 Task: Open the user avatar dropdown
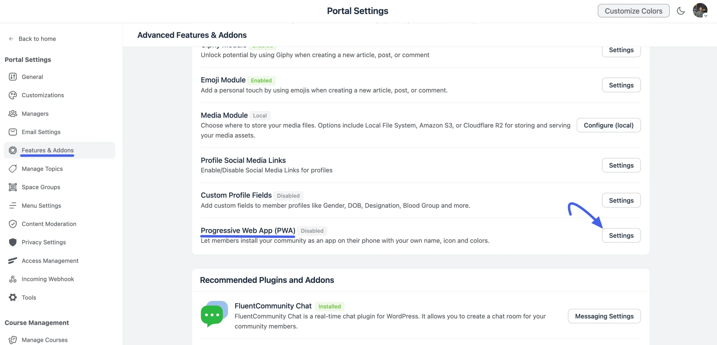pos(700,10)
